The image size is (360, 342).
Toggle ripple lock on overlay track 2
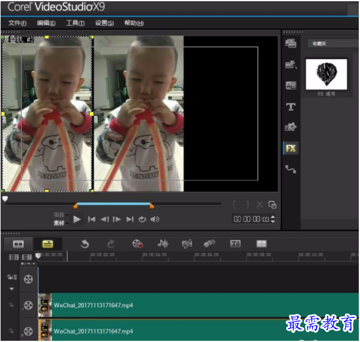[11, 331]
